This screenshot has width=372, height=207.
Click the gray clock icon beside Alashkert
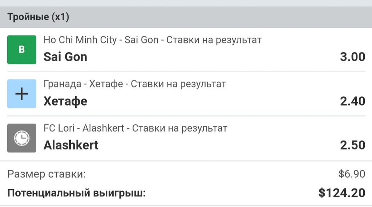[x=22, y=138]
